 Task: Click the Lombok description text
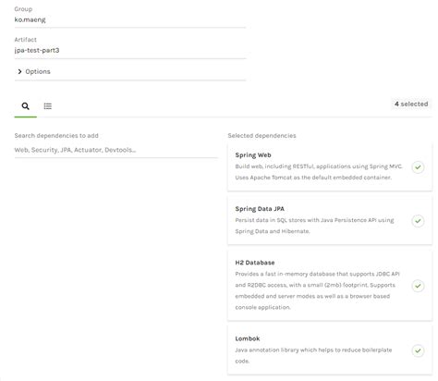pos(313,355)
